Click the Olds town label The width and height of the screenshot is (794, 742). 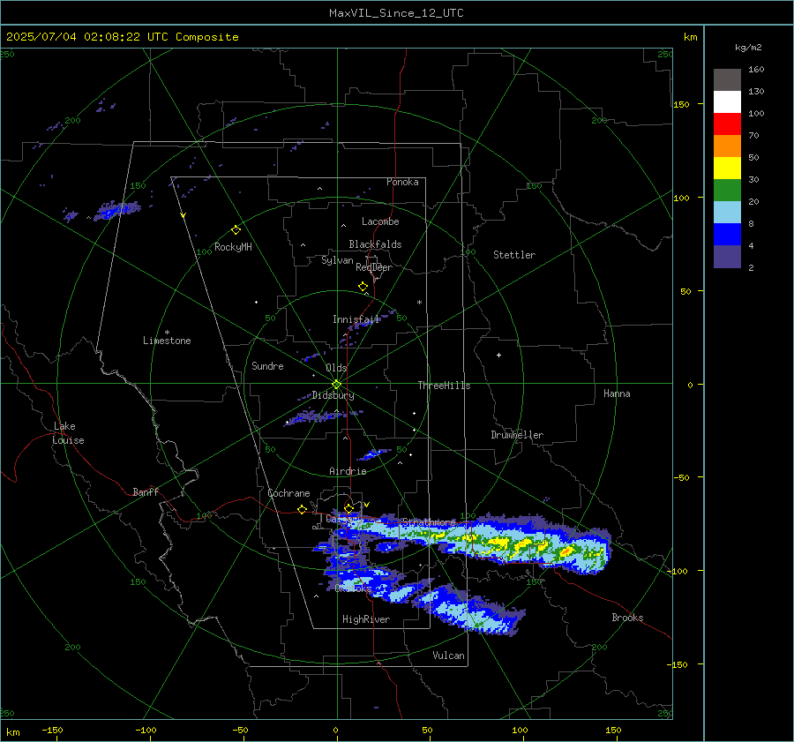336,368
